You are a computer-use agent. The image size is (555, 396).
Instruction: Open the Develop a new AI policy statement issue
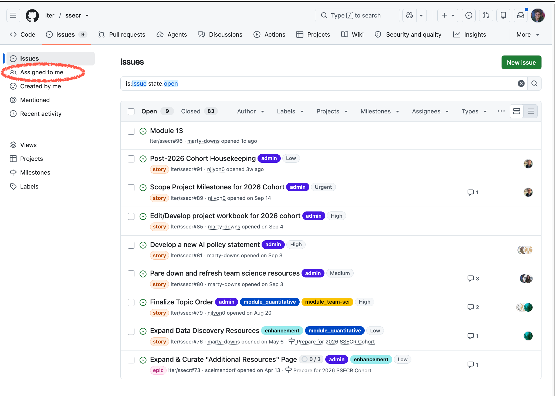[205, 245]
